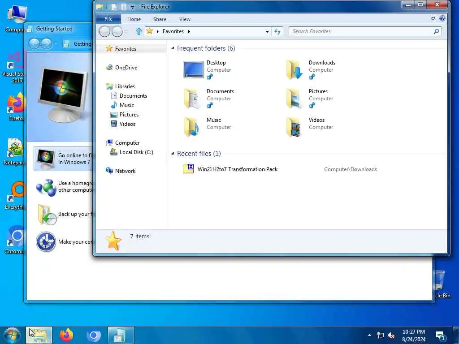Open Visual Studio 2017 desktop shortcut
The width and height of the screenshot is (459, 344).
click(x=13, y=68)
